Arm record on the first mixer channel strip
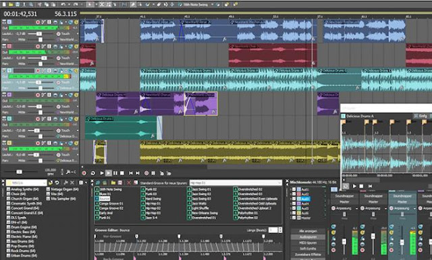Viewport: 432px width, 260px height. [333, 250]
